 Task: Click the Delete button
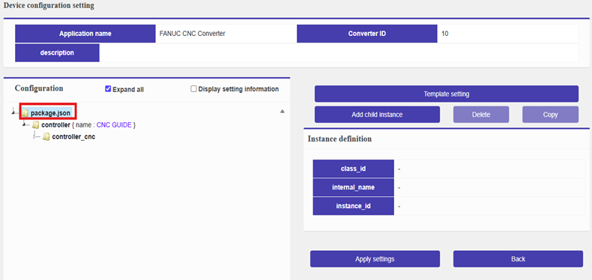coord(481,115)
